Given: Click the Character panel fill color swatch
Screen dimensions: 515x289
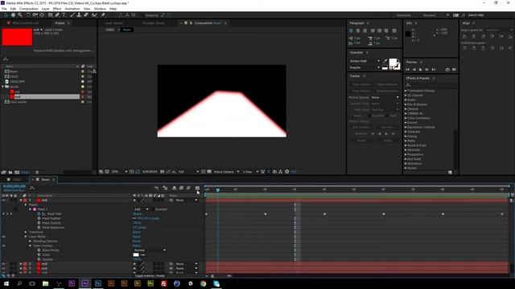Looking at the screenshot, I should pos(393,63).
